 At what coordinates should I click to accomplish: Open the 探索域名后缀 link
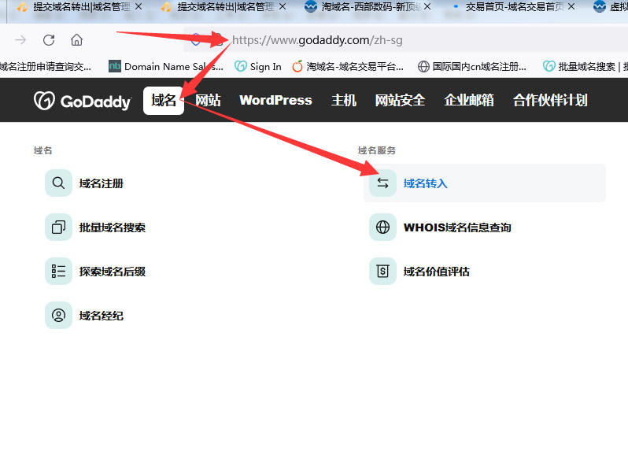(x=112, y=272)
